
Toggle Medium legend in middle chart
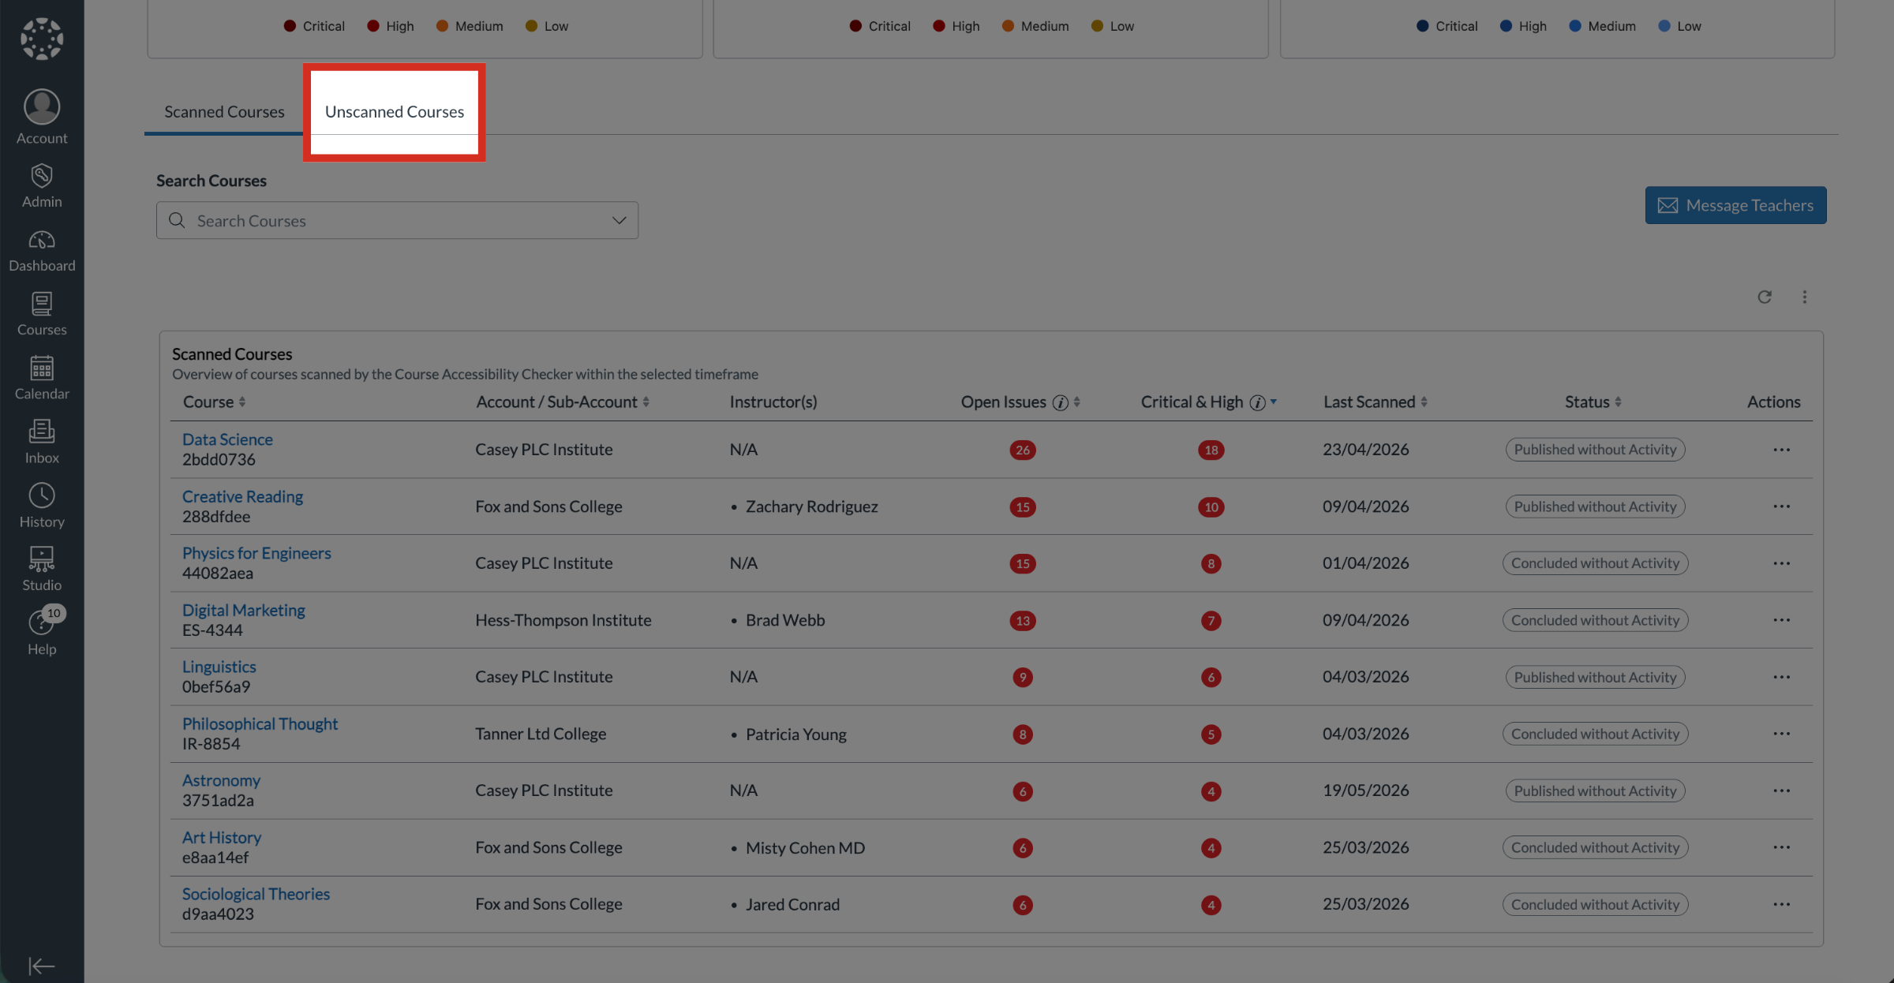click(1035, 26)
